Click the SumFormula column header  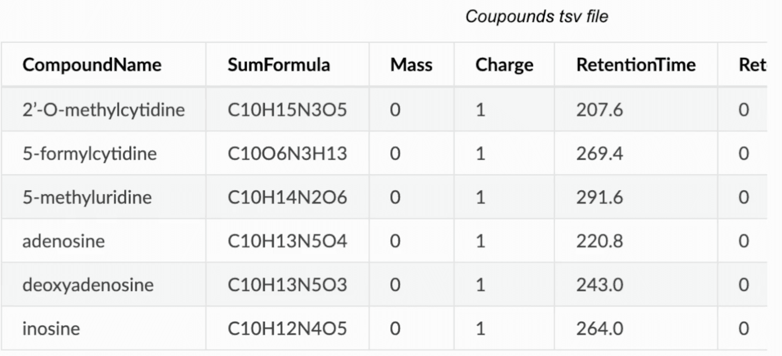[279, 65]
